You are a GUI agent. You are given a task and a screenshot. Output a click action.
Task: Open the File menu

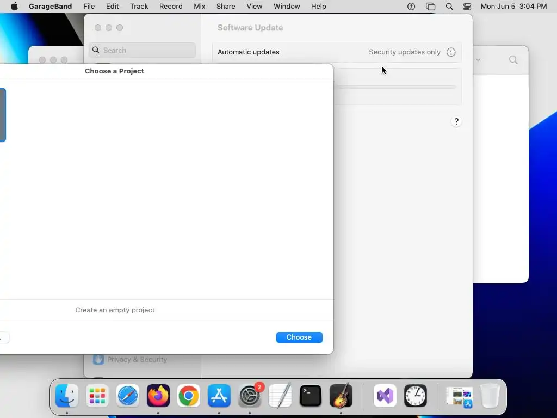(x=89, y=6)
